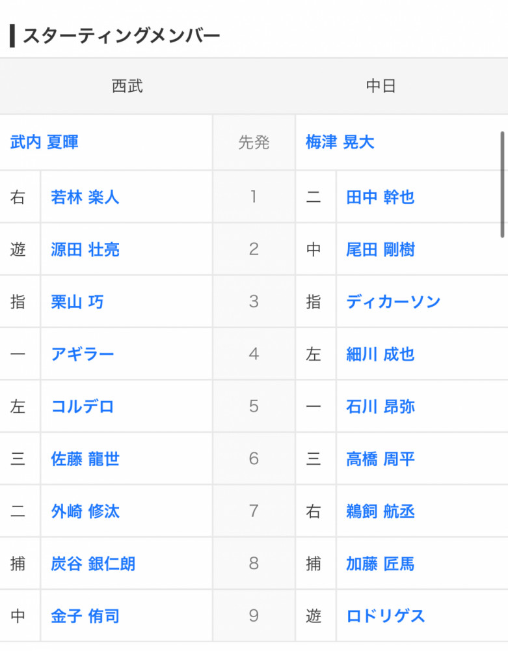Open 佐藤 龍世 player link
The width and height of the screenshot is (508, 651).
85,460
